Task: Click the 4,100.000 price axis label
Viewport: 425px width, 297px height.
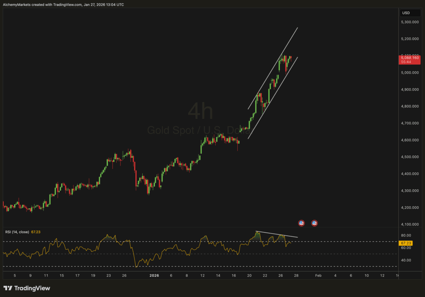Action: click(409, 225)
